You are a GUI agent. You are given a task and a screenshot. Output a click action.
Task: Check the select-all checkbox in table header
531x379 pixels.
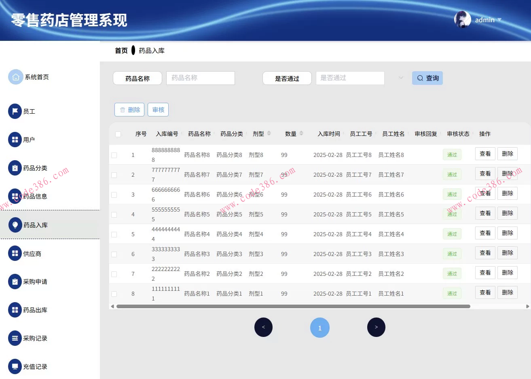coord(118,134)
